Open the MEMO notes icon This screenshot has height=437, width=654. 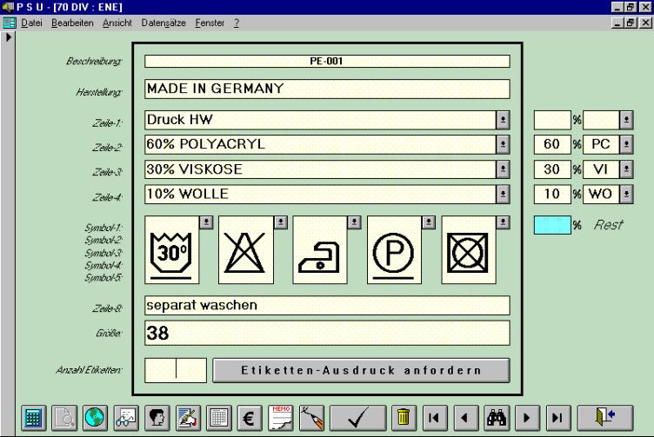282,419
